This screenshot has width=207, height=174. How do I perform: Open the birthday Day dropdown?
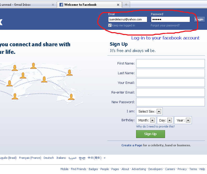pyautogui.click(x=165, y=120)
